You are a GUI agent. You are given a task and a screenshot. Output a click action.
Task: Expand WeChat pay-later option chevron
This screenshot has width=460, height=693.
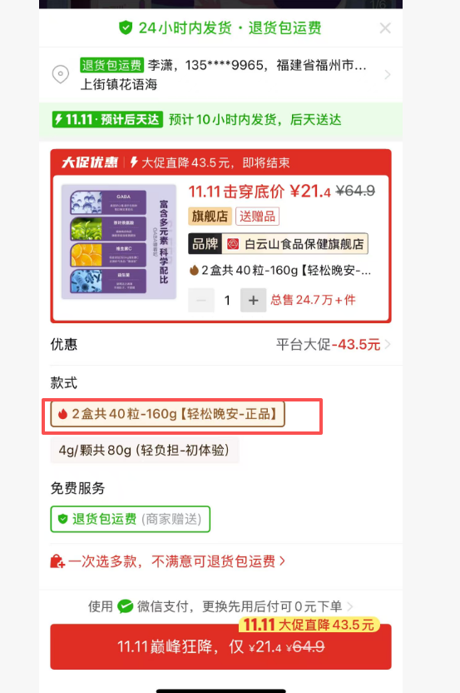tap(350, 606)
